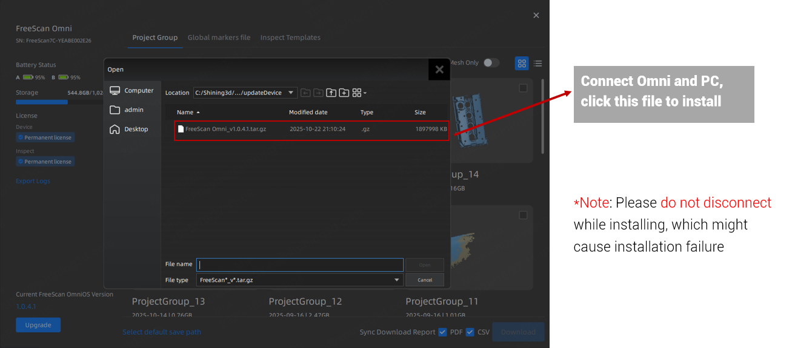Image resolution: width=795 pixels, height=348 pixels.
Task: Sort by Size column header
Action: tap(420, 112)
